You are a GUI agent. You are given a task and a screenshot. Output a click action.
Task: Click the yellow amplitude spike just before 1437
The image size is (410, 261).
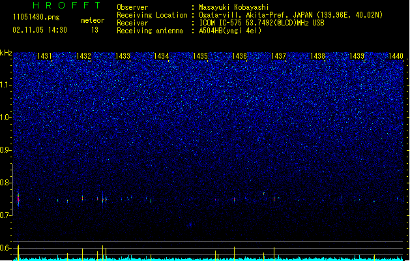[274, 254]
